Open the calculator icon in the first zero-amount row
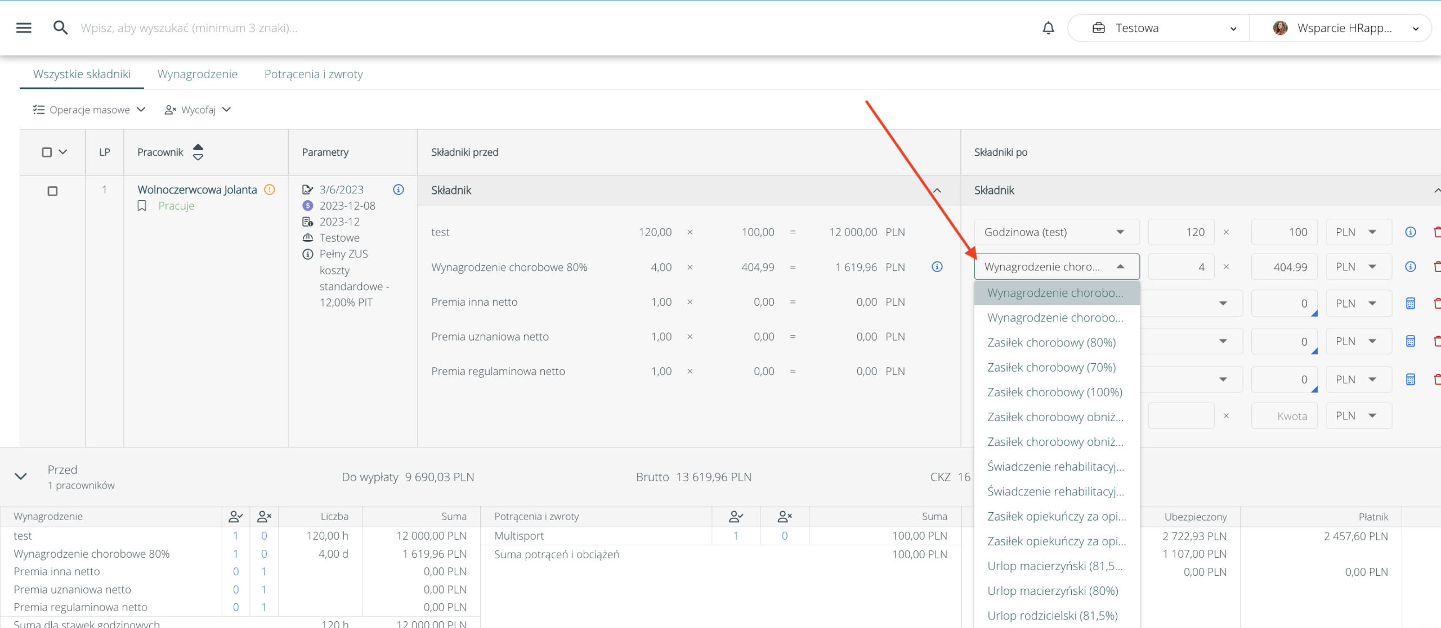Image resolution: width=1441 pixels, height=628 pixels. click(1410, 303)
